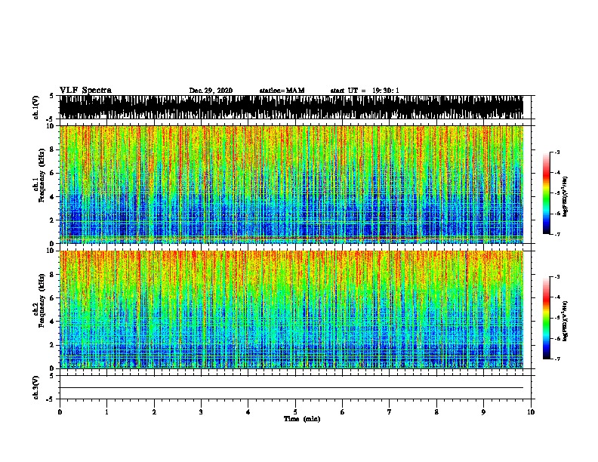The image size is (598, 462).
Task: Click the station=MAM label
Action: pyautogui.click(x=282, y=91)
